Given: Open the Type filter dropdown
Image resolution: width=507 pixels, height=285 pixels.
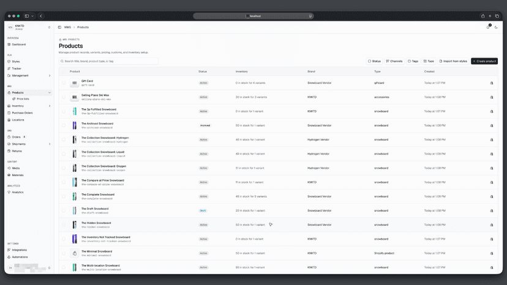Looking at the screenshot, I should [429, 61].
